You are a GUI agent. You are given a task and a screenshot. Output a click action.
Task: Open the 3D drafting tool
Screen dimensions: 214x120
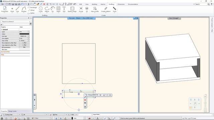[x=87, y=9]
